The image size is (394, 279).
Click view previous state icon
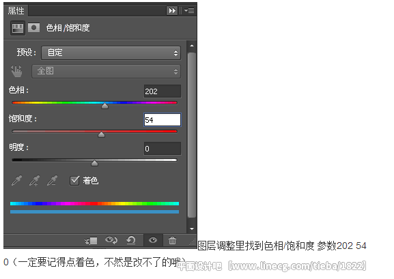tap(111, 240)
